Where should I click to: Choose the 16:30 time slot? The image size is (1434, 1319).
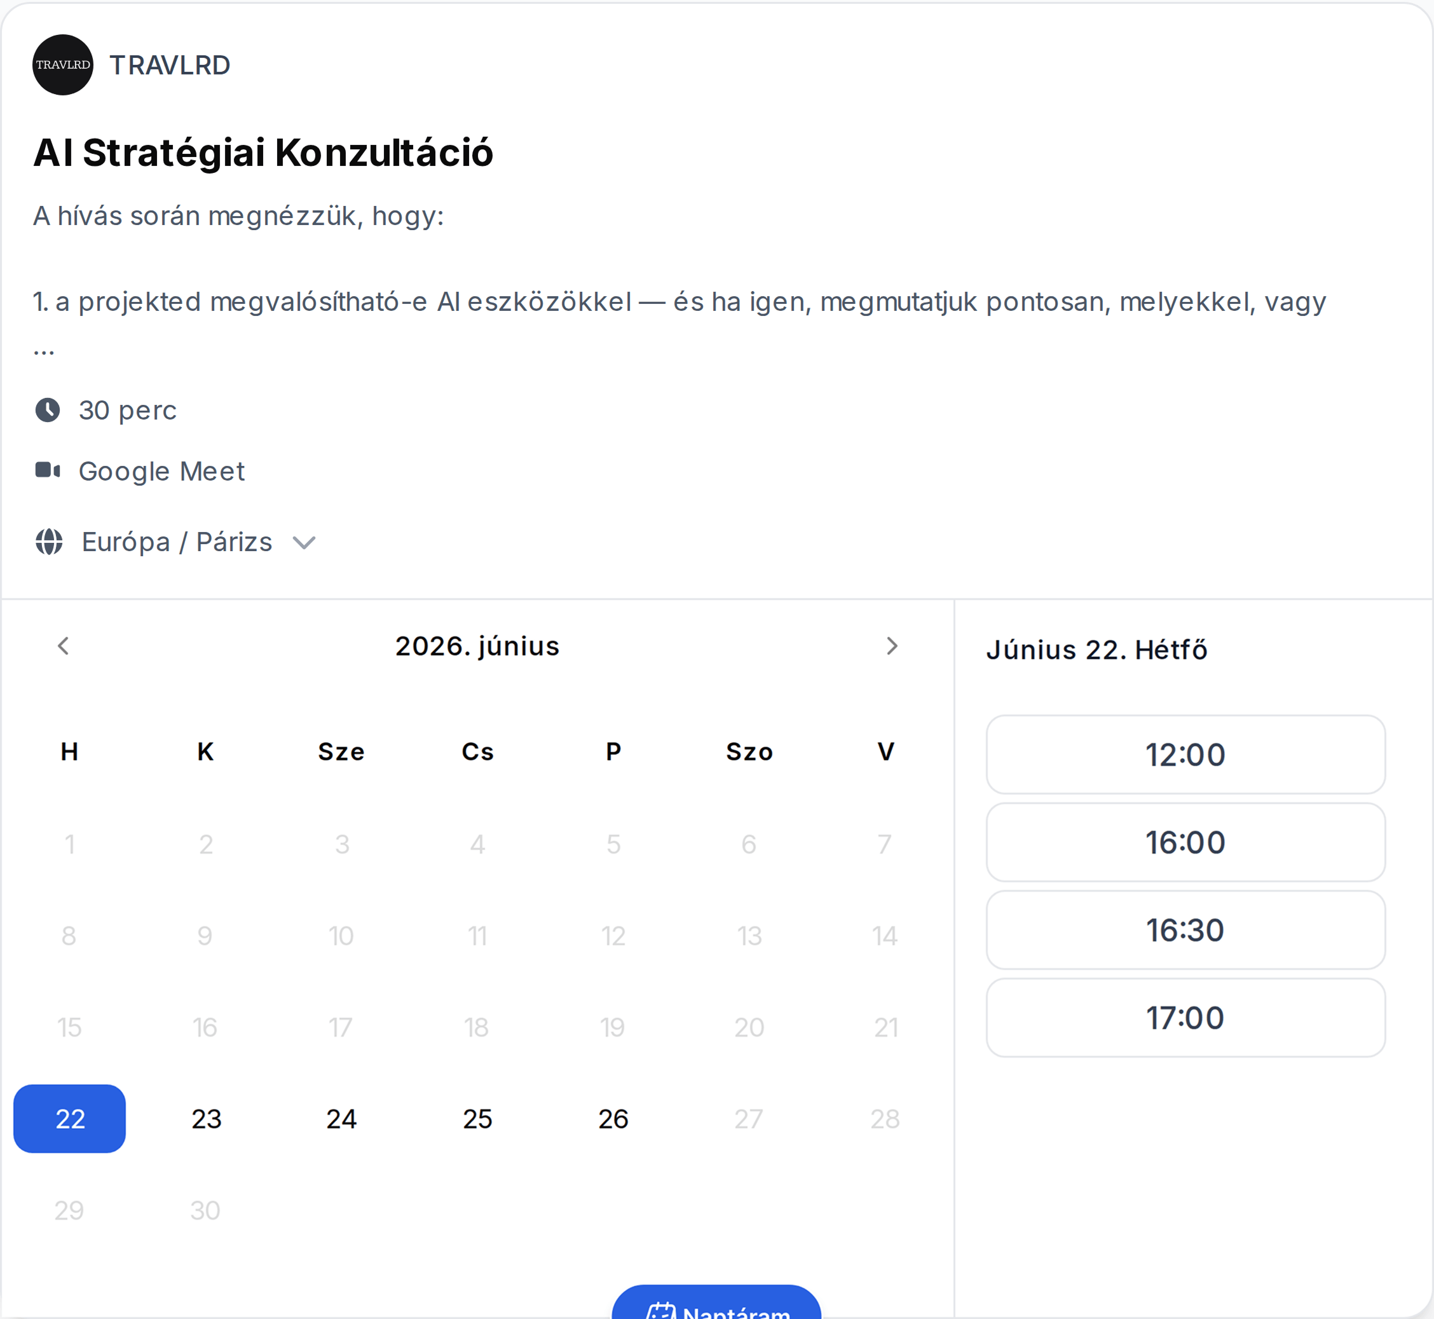point(1185,930)
